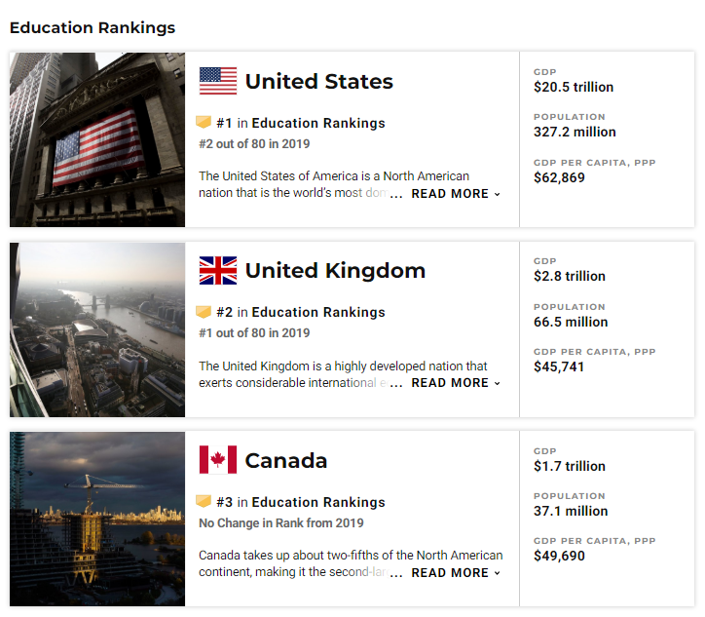This screenshot has height=617, width=705.
Task: Click the United States flag icon
Action: point(218,81)
